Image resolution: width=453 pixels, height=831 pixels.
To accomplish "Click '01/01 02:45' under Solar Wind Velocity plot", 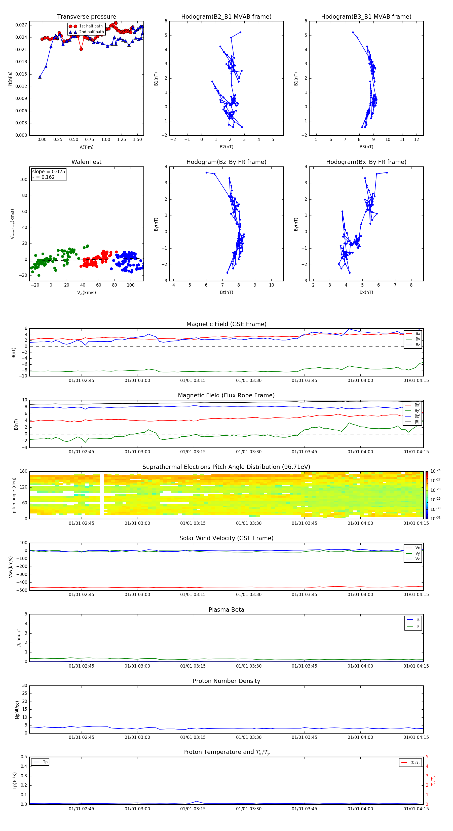I will click(81, 595).
